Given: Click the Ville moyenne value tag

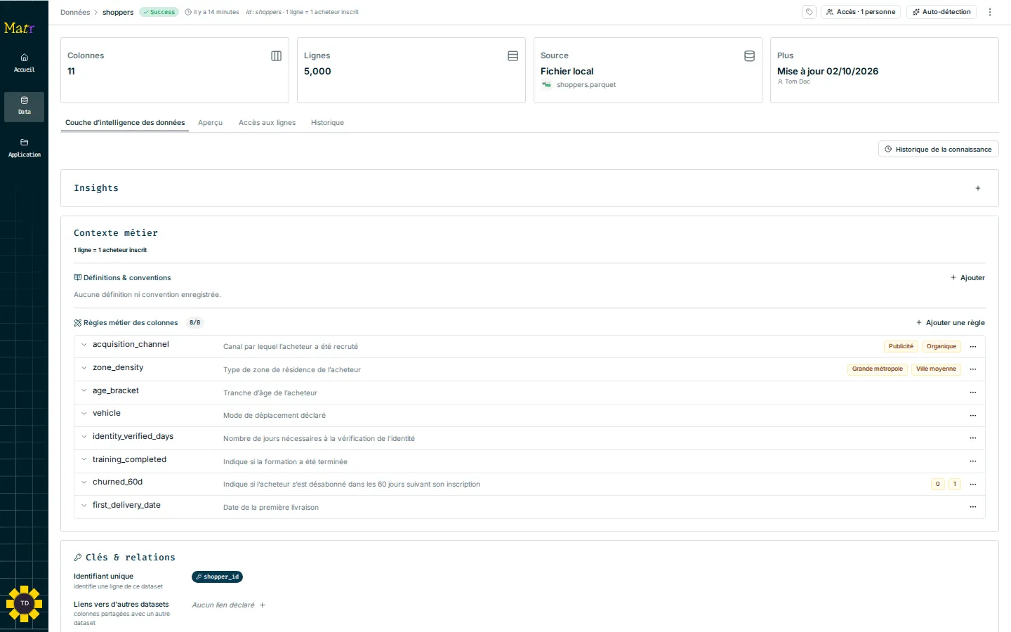Looking at the screenshot, I should 936,369.
